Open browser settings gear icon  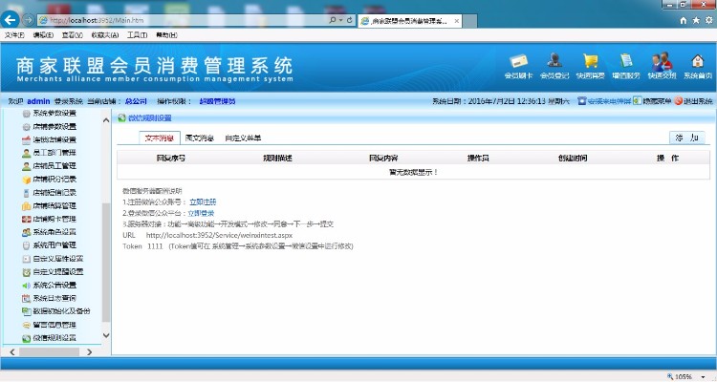click(x=708, y=20)
